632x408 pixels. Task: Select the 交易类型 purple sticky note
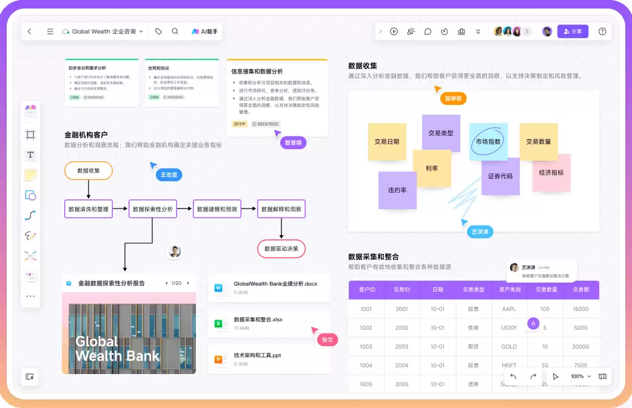click(x=441, y=133)
